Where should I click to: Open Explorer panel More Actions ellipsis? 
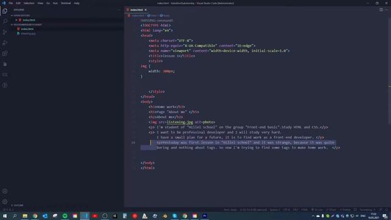click(119, 10)
